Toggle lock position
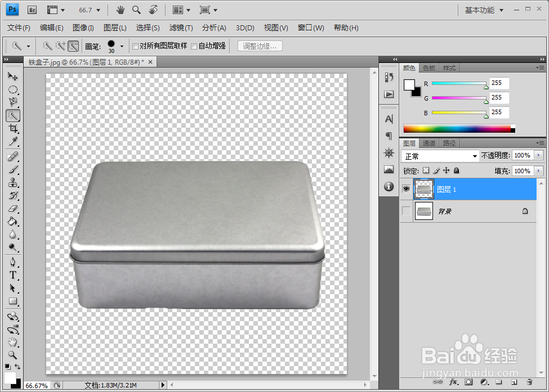The image size is (549, 392). pyautogui.click(x=447, y=170)
